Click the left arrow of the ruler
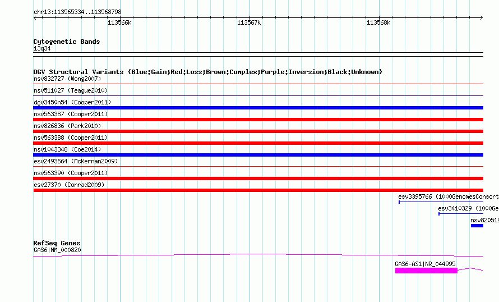 35,17
